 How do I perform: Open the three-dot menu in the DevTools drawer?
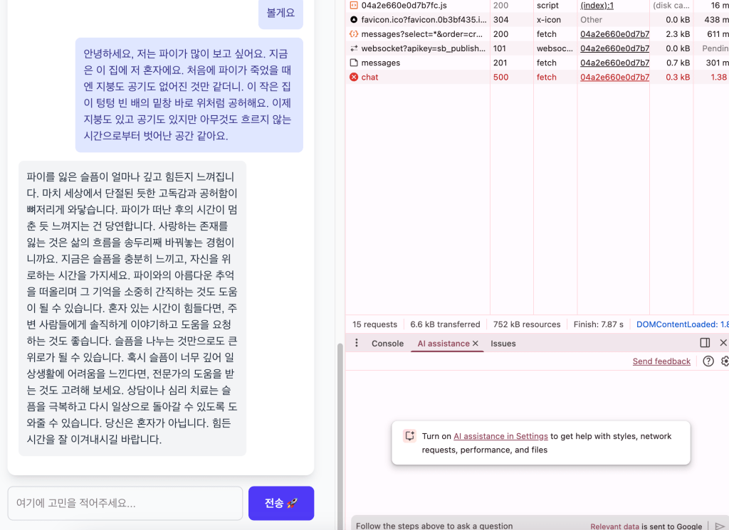click(356, 343)
